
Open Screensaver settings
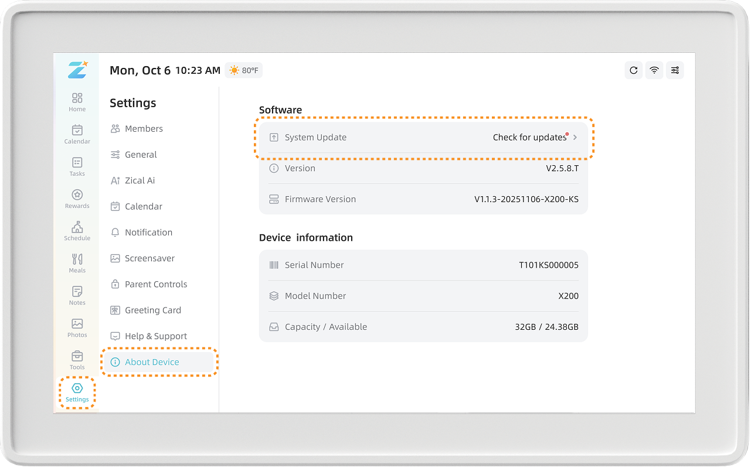(142, 258)
